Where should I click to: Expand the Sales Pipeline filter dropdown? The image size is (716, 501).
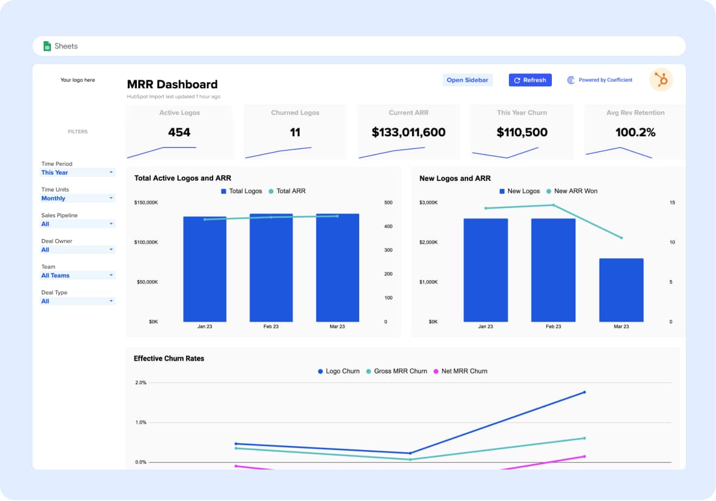78,224
